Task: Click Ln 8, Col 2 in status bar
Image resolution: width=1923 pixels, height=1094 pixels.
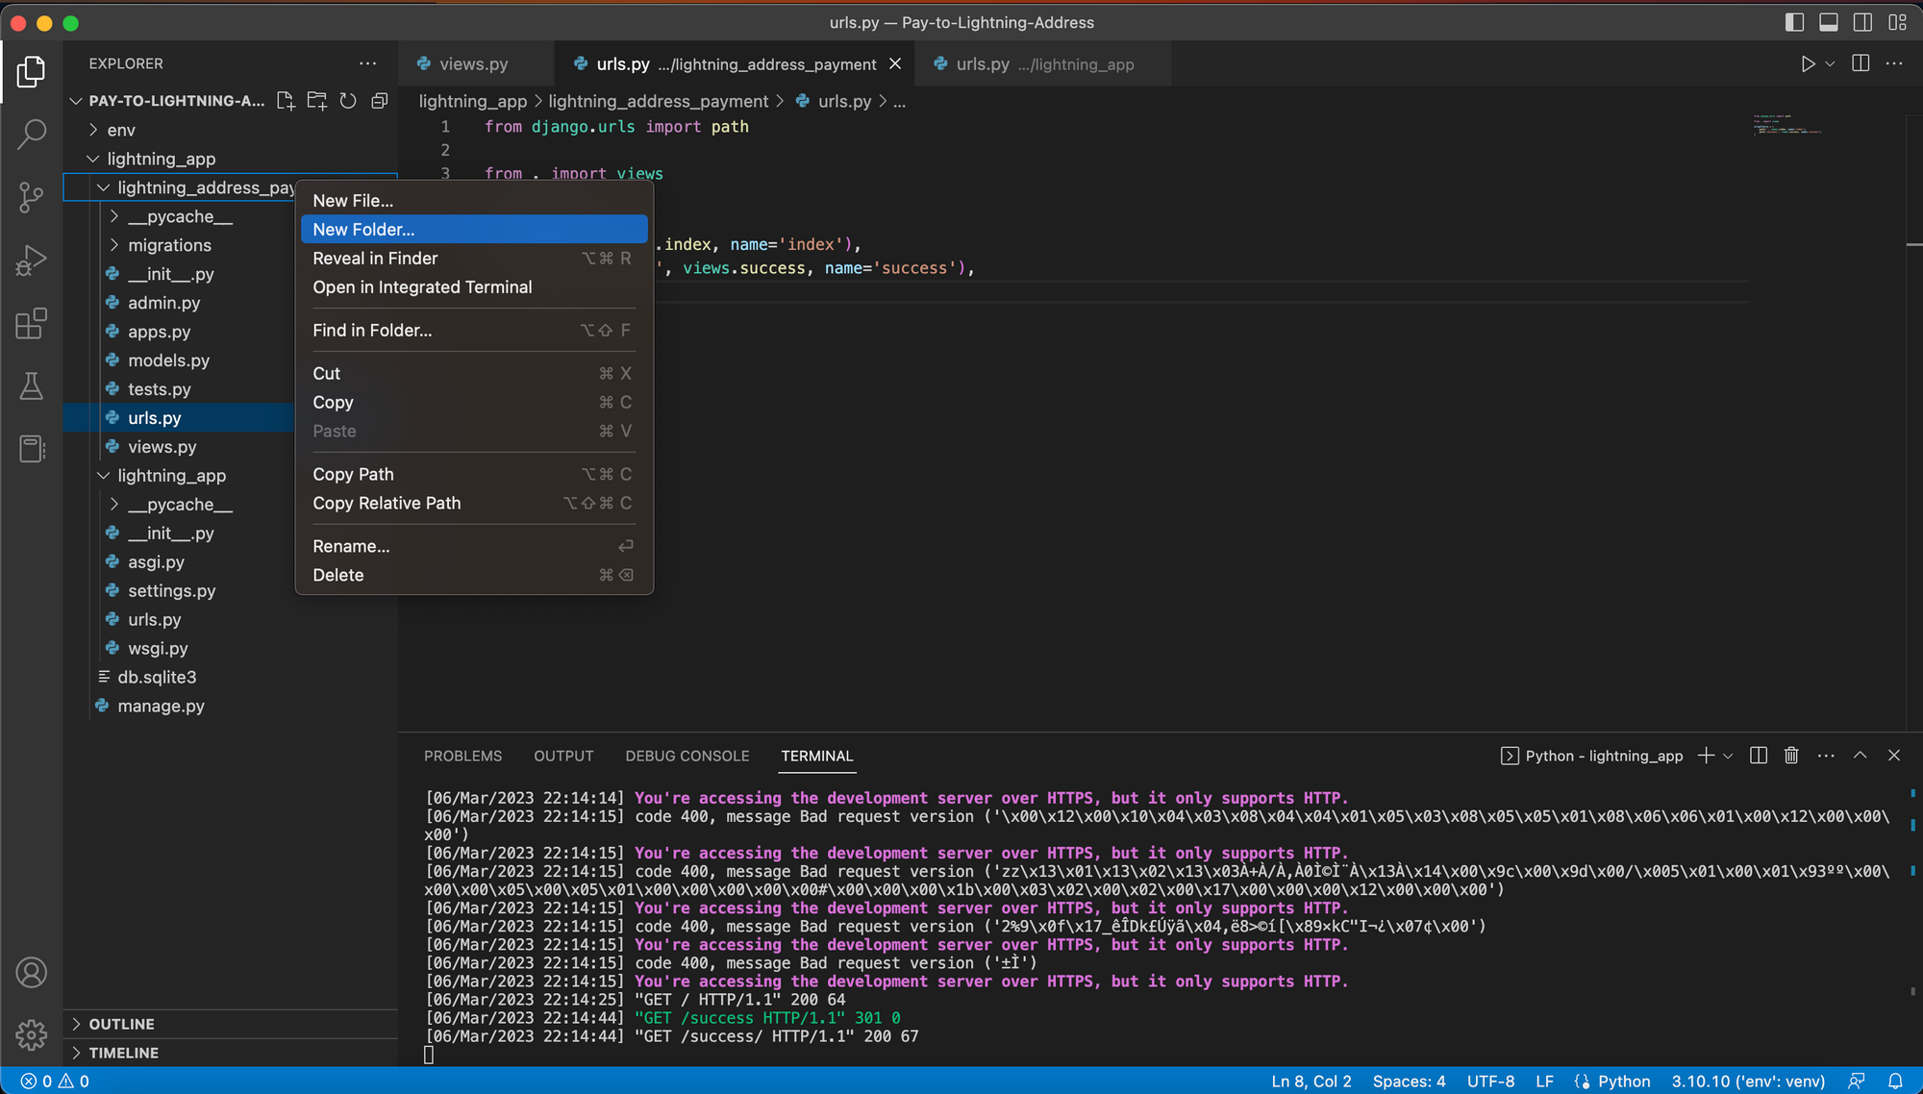Action: [1311, 1082]
